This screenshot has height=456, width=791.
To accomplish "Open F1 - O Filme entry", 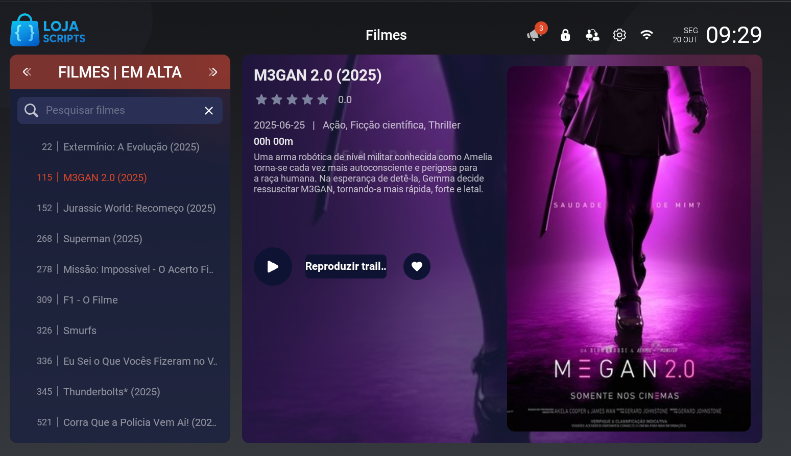I will click(90, 300).
